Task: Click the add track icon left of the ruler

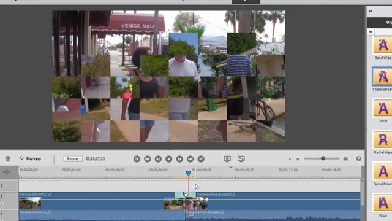Action: pyautogui.click(x=7, y=172)
